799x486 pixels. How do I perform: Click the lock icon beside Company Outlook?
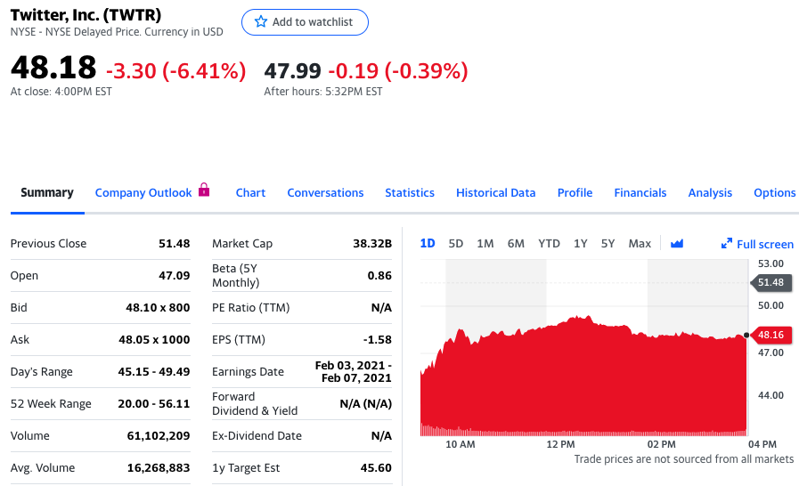204,190
